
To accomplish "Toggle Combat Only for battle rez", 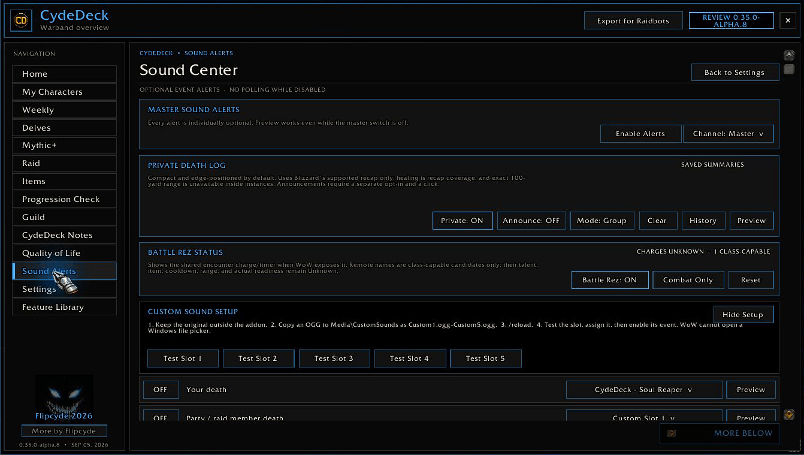I will 688,280.
